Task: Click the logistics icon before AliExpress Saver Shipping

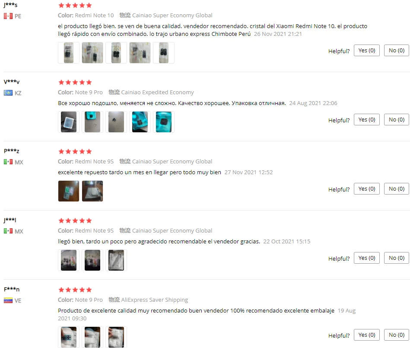Action: tap(114, 300)
